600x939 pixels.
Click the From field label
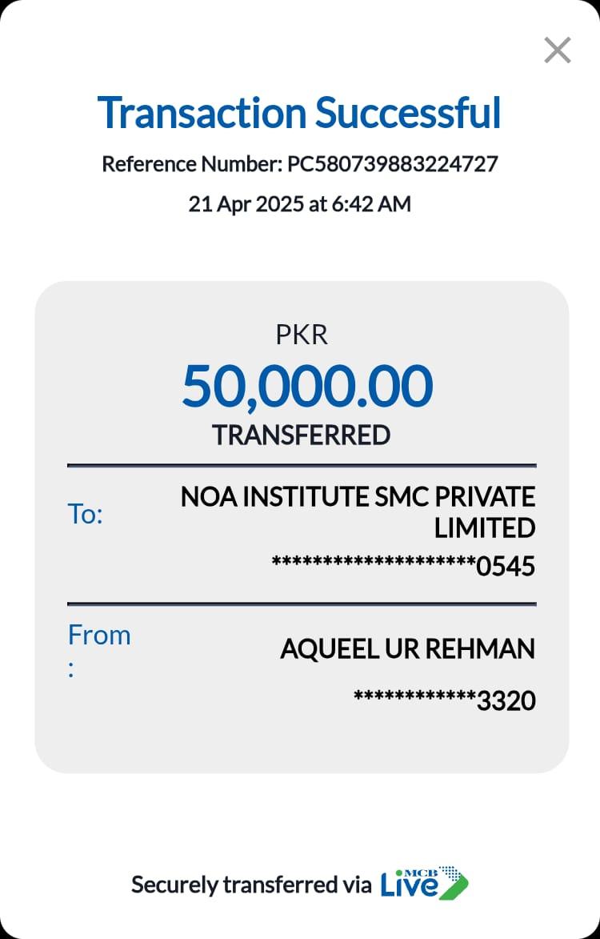pos(99,636)
